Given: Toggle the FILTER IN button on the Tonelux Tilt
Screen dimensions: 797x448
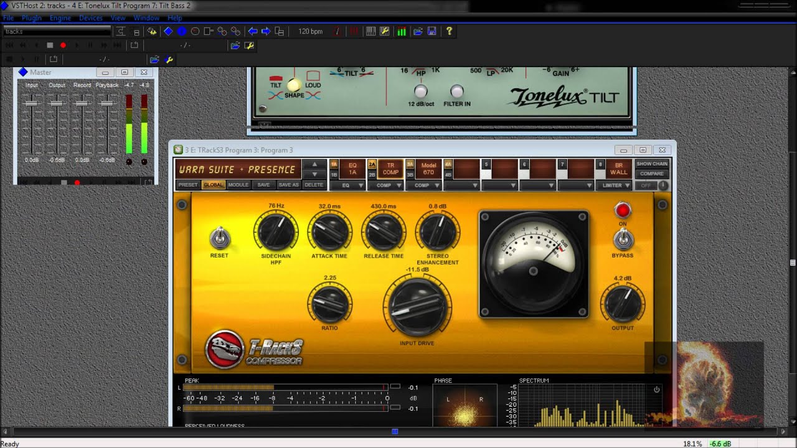Looking at the screenshot, I should [457, 91].
